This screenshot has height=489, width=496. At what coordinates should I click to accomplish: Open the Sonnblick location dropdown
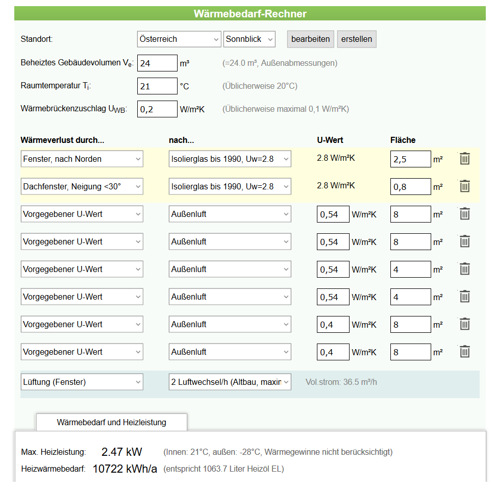[249, 39]
